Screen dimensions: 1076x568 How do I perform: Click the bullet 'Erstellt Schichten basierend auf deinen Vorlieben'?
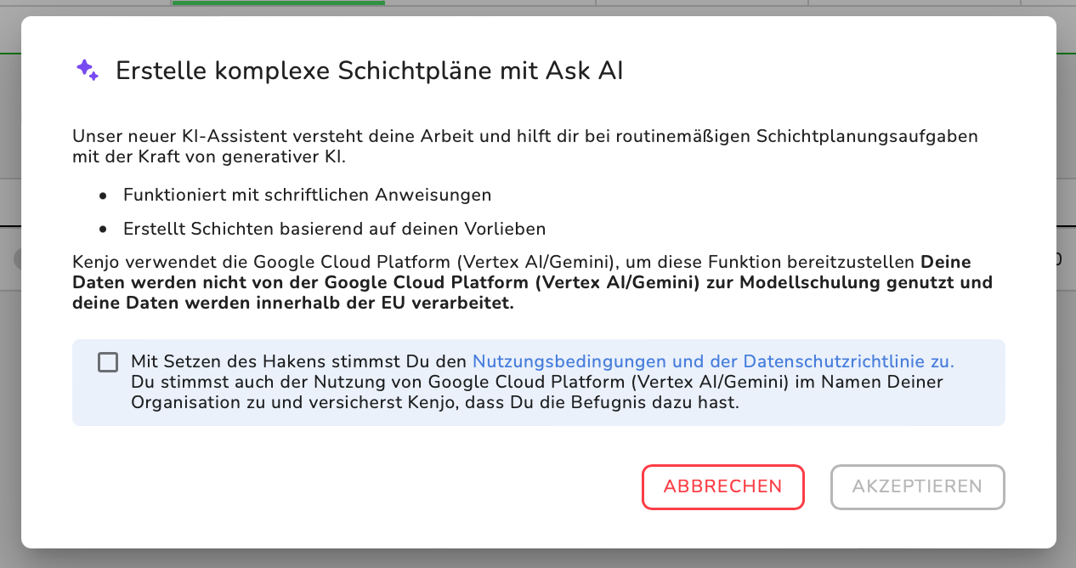(334, 229)
